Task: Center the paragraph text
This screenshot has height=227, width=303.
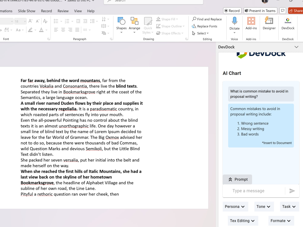Action: (x=63, y=30)
